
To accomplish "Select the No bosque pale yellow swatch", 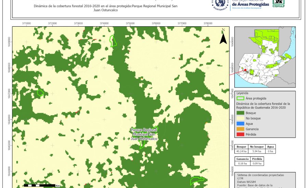I will [x=241, y=118].
